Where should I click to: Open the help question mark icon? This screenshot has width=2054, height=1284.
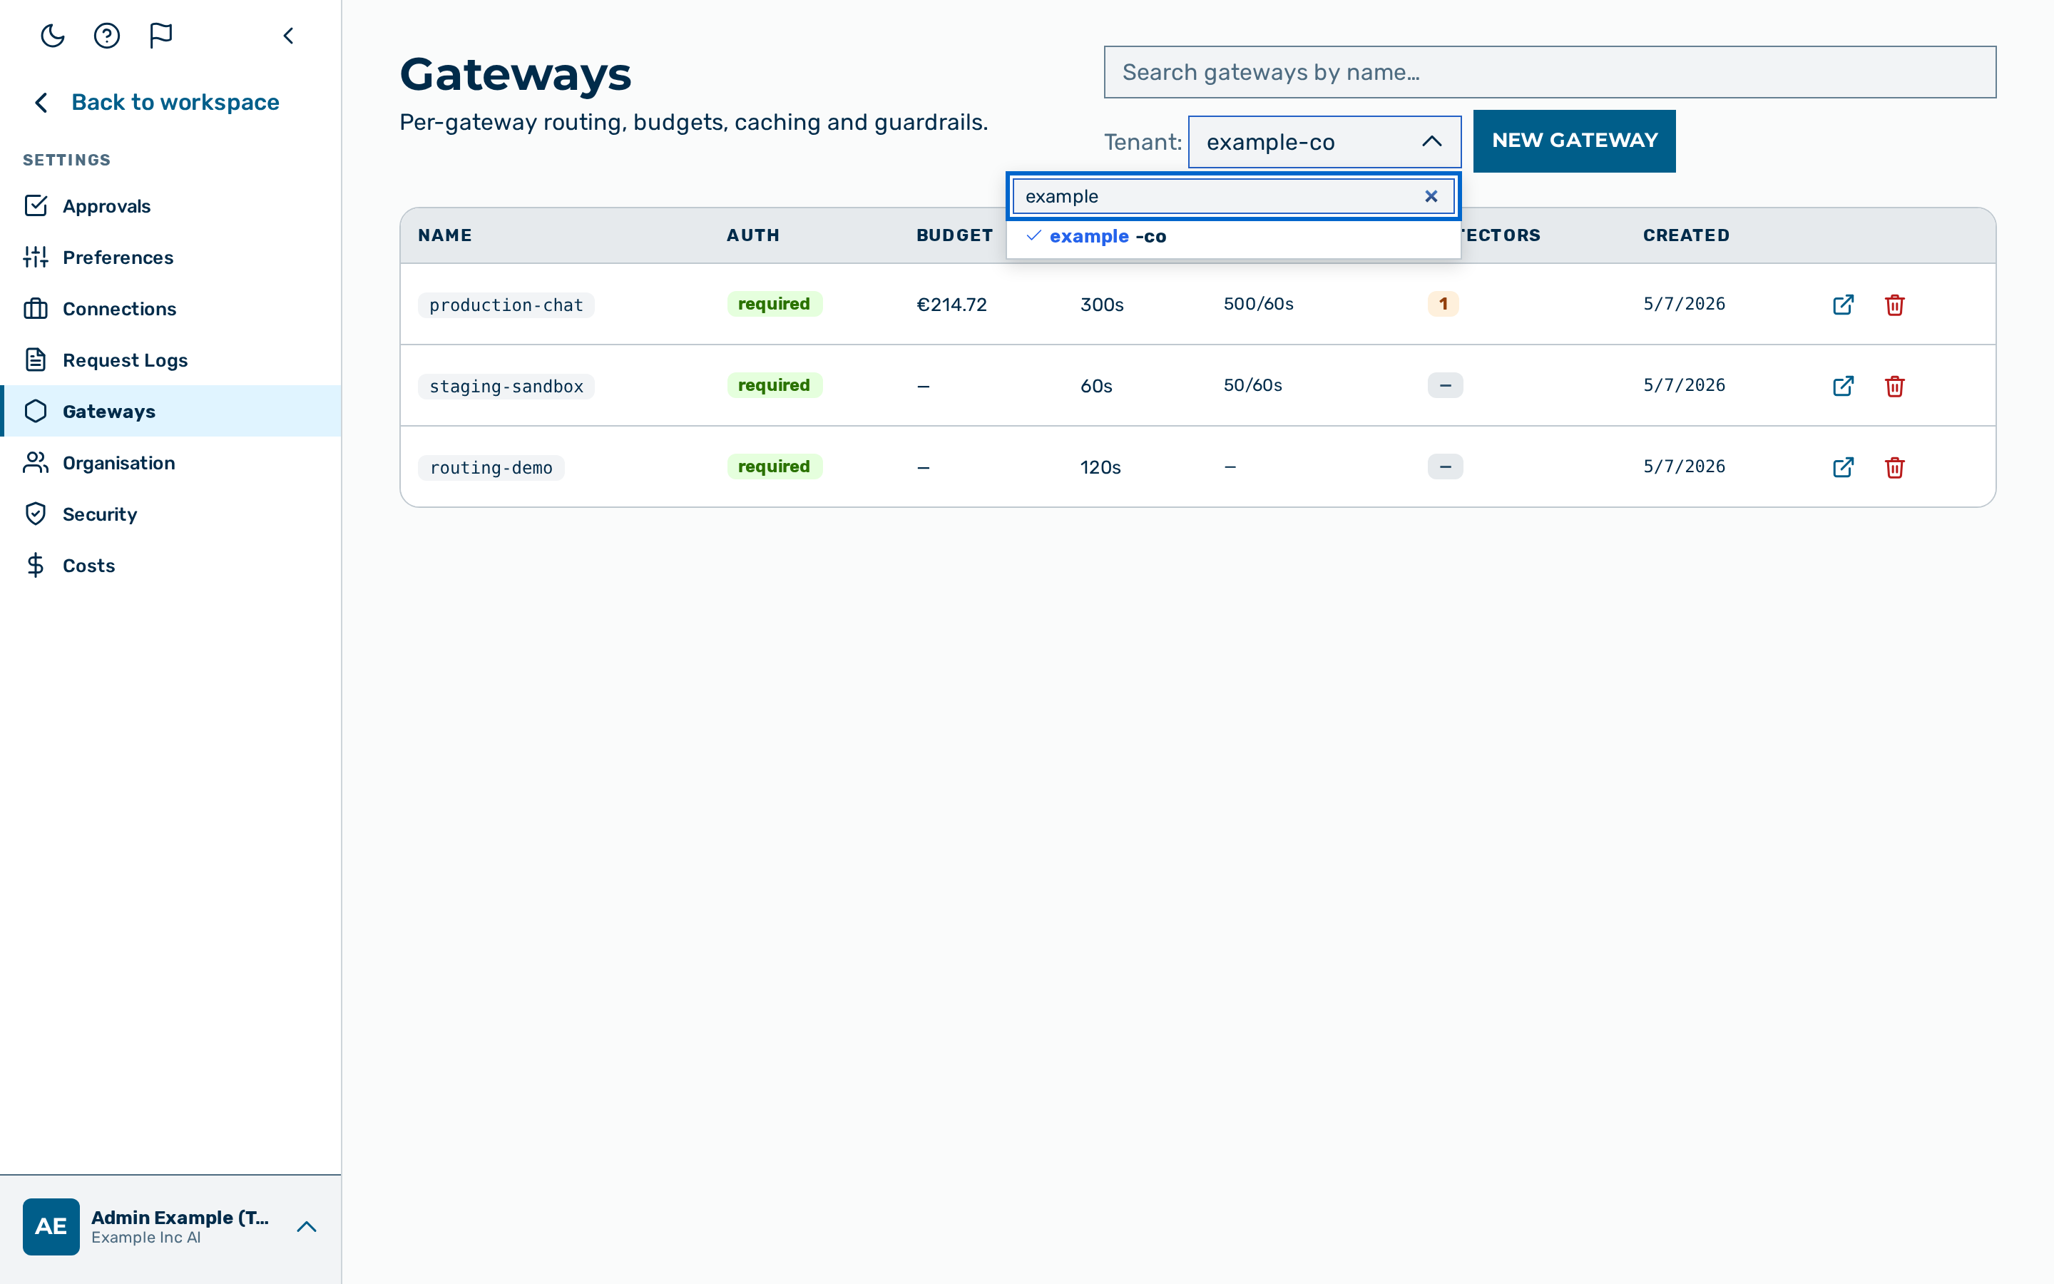click(107, 36)
